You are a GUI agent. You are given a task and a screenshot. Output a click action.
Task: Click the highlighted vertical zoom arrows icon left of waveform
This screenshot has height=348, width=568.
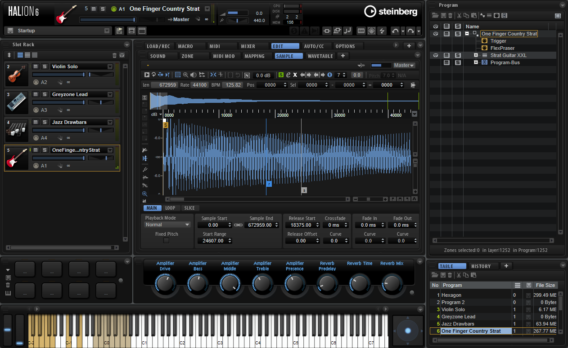tap(144, 159)
